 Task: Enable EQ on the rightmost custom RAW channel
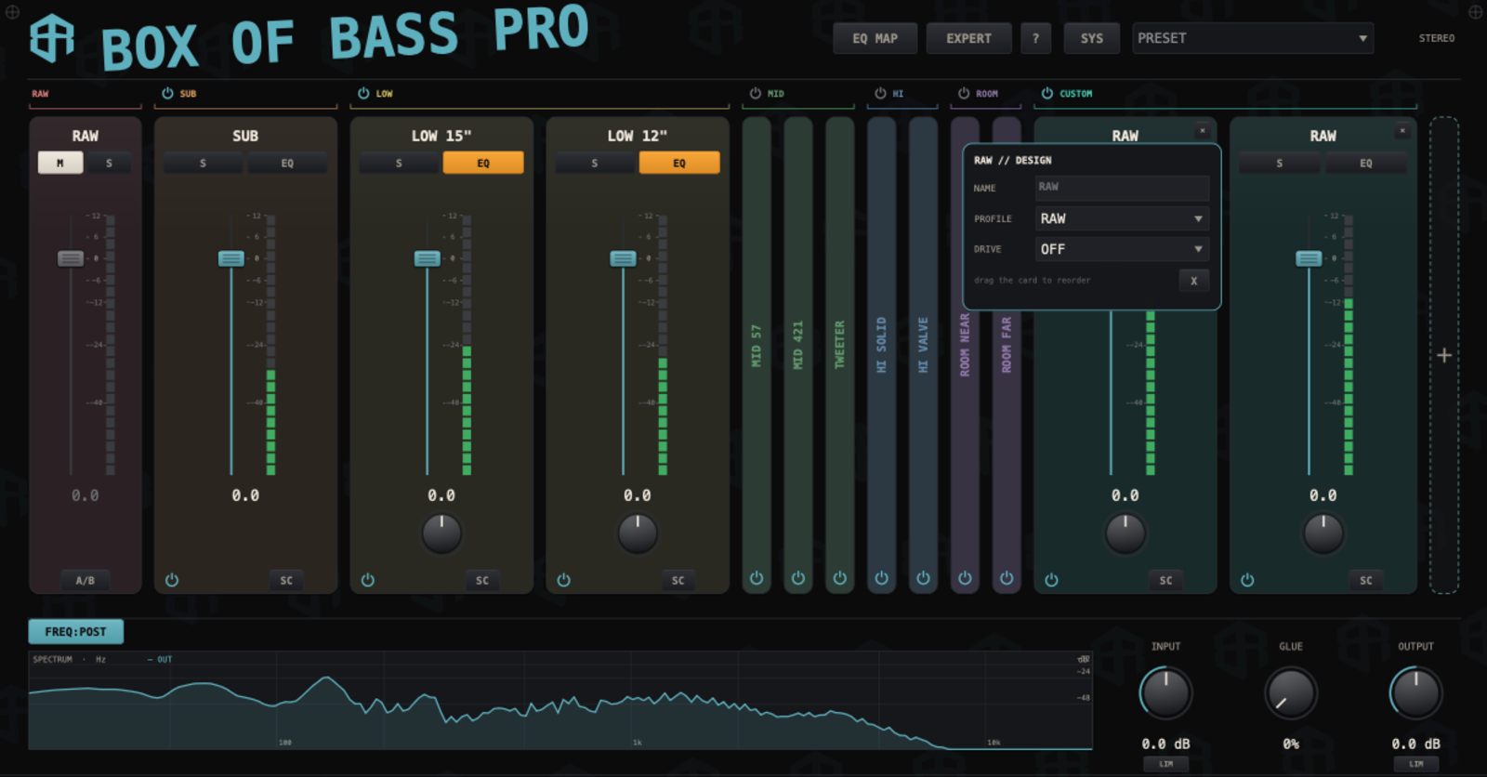point(1365,163)
